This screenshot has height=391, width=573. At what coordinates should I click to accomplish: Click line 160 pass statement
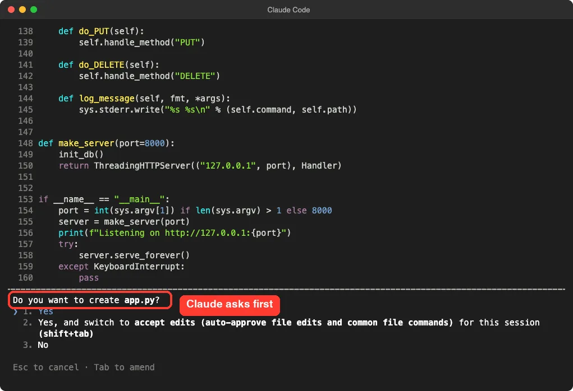89,278
